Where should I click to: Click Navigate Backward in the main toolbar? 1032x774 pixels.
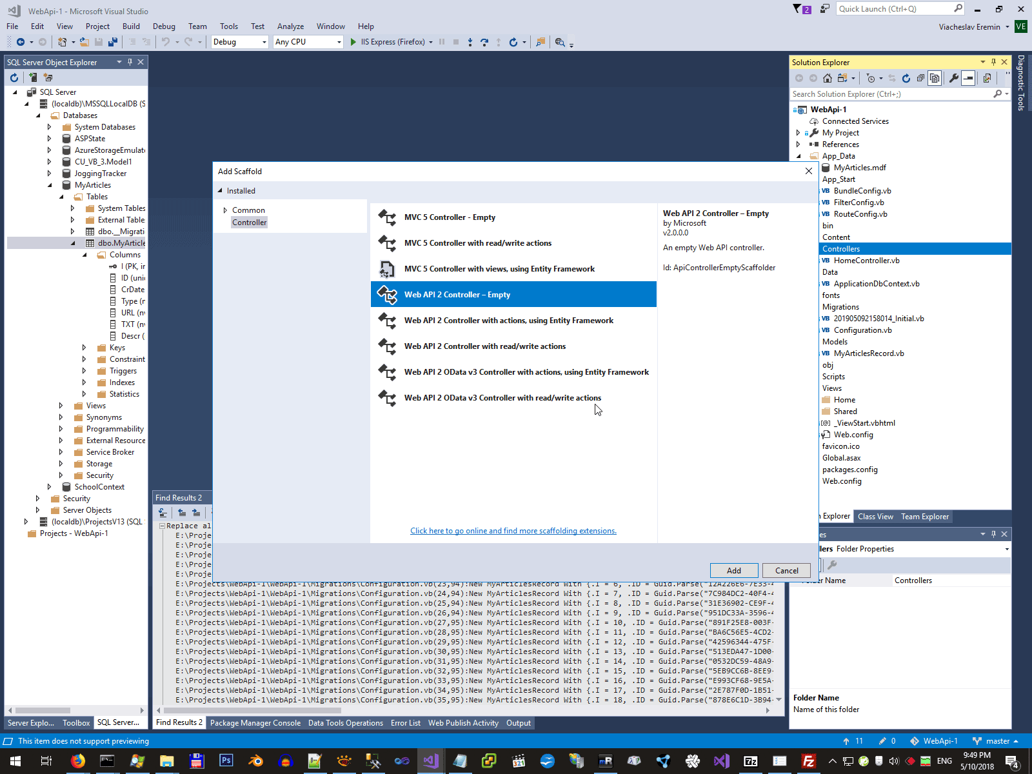pyautogui.click(x=21, y=42)
